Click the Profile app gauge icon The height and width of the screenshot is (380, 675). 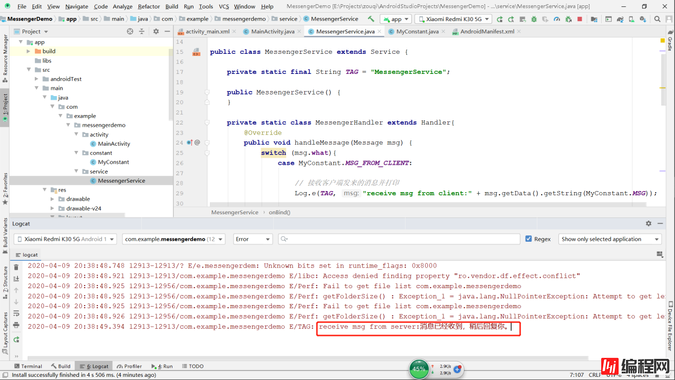pyautogui.click(x=557, y=19)
